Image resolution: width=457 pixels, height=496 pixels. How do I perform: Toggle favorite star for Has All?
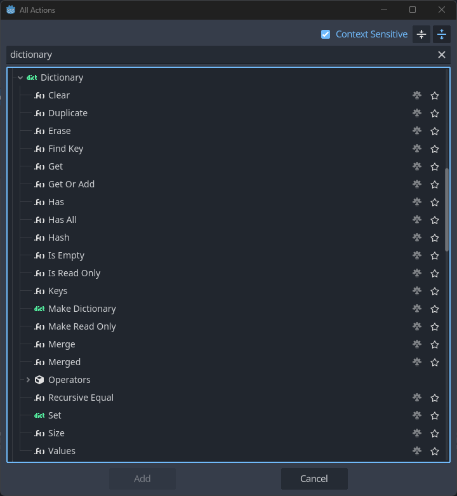[435, 220]
